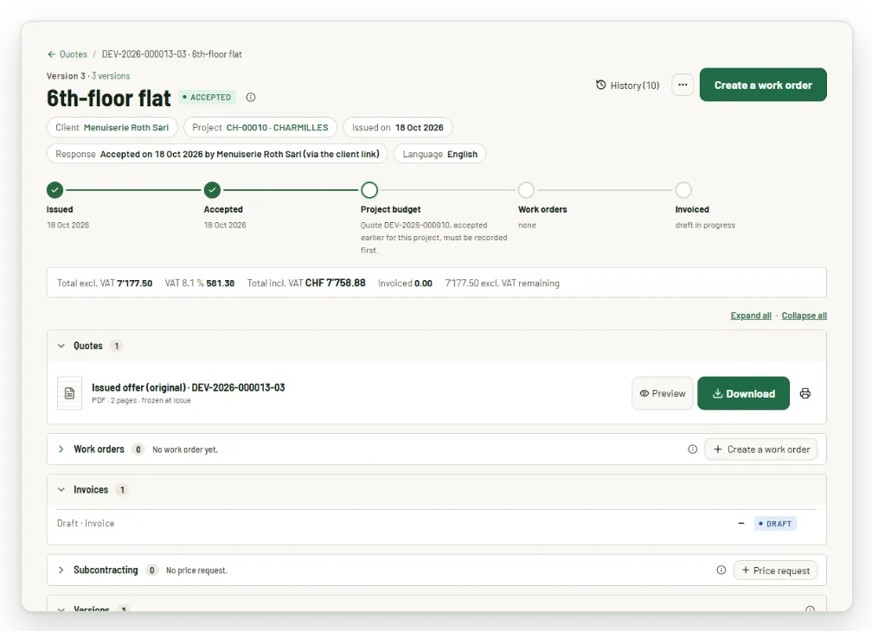Click Version 3 · 3 versions label

[x=88, y=76]
